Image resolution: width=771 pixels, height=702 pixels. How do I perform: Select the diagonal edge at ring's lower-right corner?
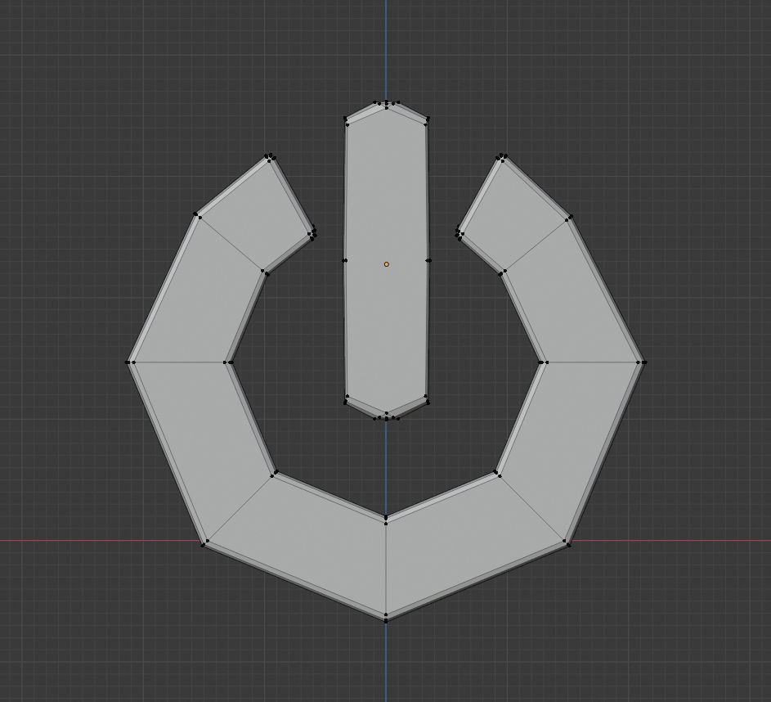pos(533,509)
